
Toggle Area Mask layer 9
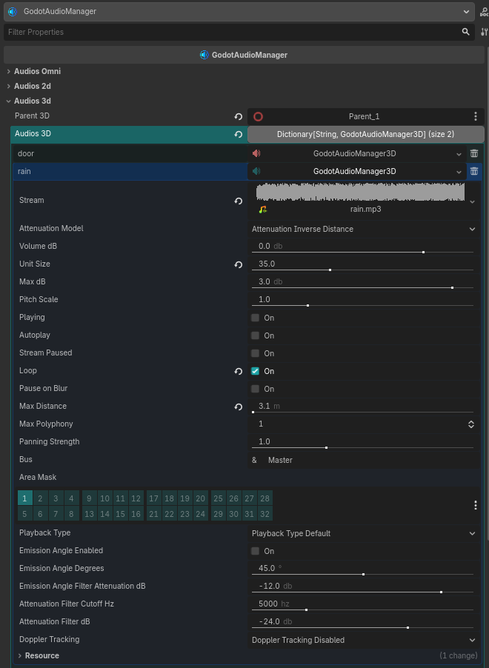pyautogui.click(x=89, y=498)
